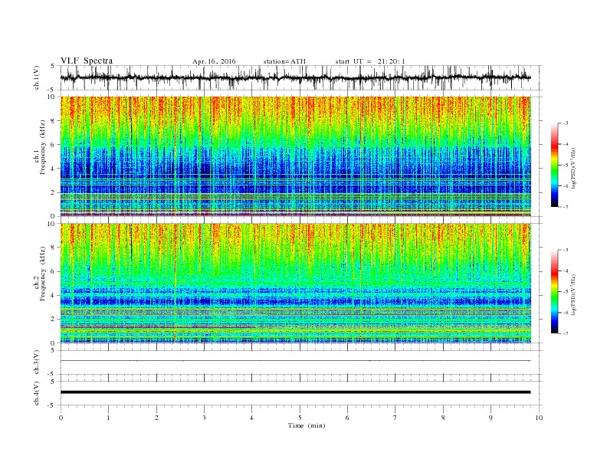Click the log(PSD) label beside ch.1 colorbar
The width and height of the screenshot is (607, 469).
point(573,169)
